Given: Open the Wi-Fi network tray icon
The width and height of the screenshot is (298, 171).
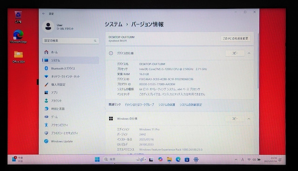Looking at the screenshot, I should tap(249, 160).
